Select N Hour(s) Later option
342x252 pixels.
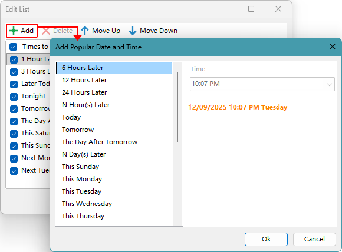[114, 105]
